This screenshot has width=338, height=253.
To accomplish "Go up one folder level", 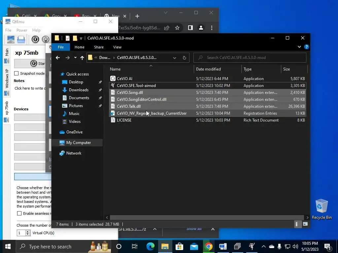I will click(x=82, y=58).
